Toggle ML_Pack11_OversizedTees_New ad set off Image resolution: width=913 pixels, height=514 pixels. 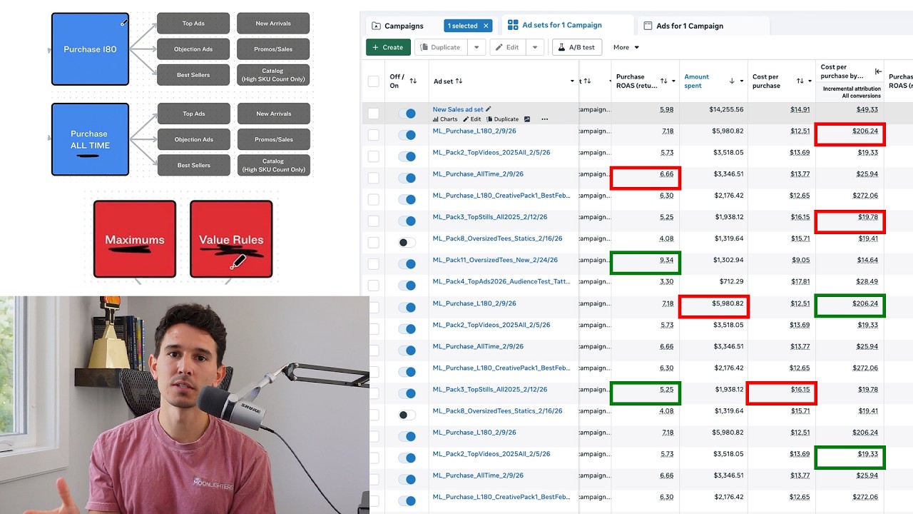coord(407,264)
